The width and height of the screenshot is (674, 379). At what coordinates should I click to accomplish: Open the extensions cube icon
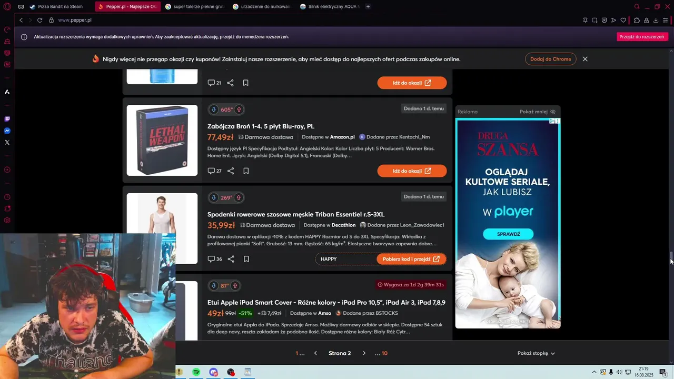[637, 20]
